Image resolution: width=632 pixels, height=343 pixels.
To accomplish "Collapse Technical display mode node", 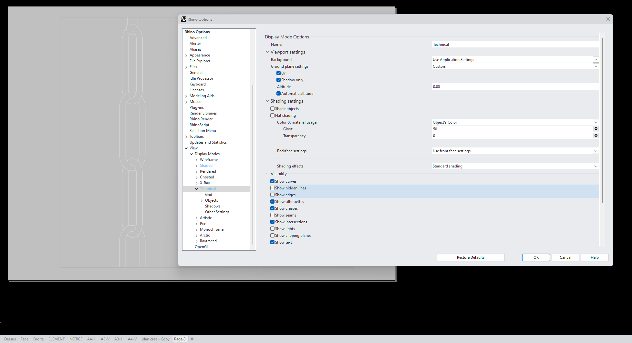I will (x=197, y=189).
